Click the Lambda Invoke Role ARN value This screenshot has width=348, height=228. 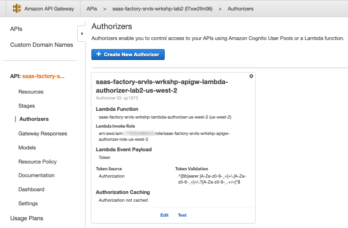[x=164, y=136]
